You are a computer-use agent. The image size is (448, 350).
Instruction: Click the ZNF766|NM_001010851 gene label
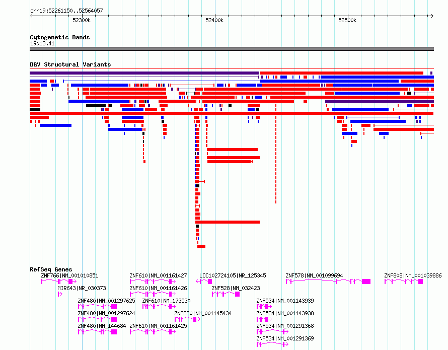point(69,275)
